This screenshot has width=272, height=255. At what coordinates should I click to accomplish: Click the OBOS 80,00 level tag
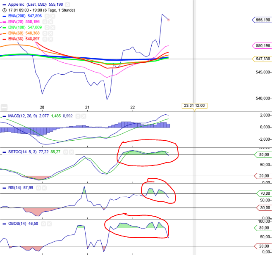click(263, 228)
